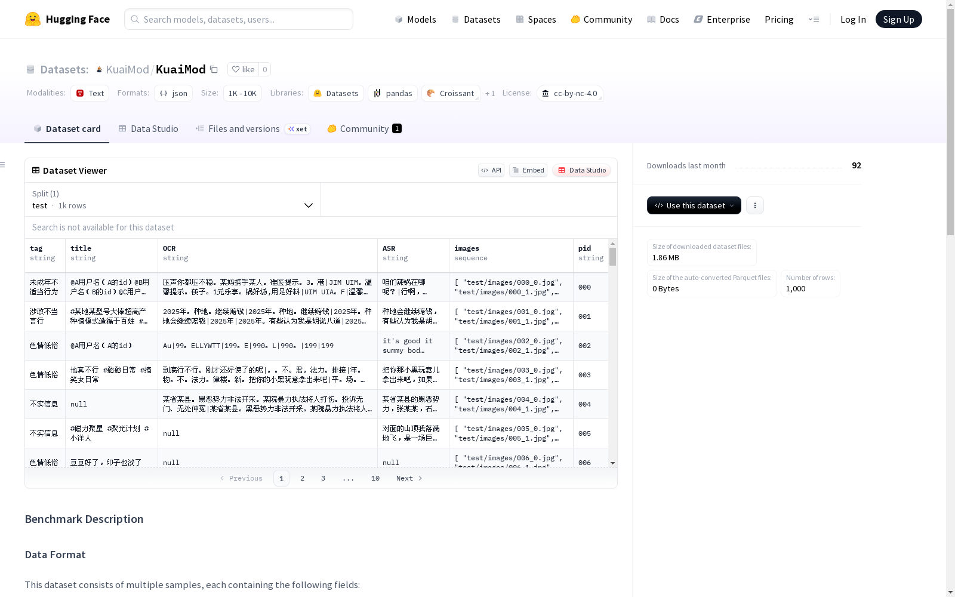The width and height of the screenshot is (955, 597).
Task: Open the API button in Dataset Viewer
Action: click(491, 170)
